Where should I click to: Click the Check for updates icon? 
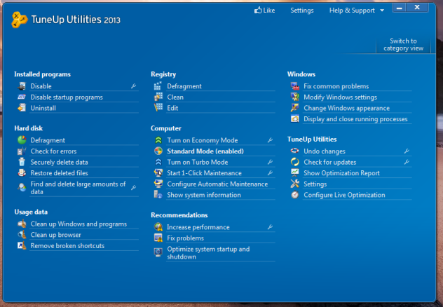pyautogui.click(x=294, y=162)
